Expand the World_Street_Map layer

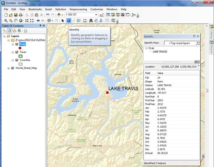8,68
